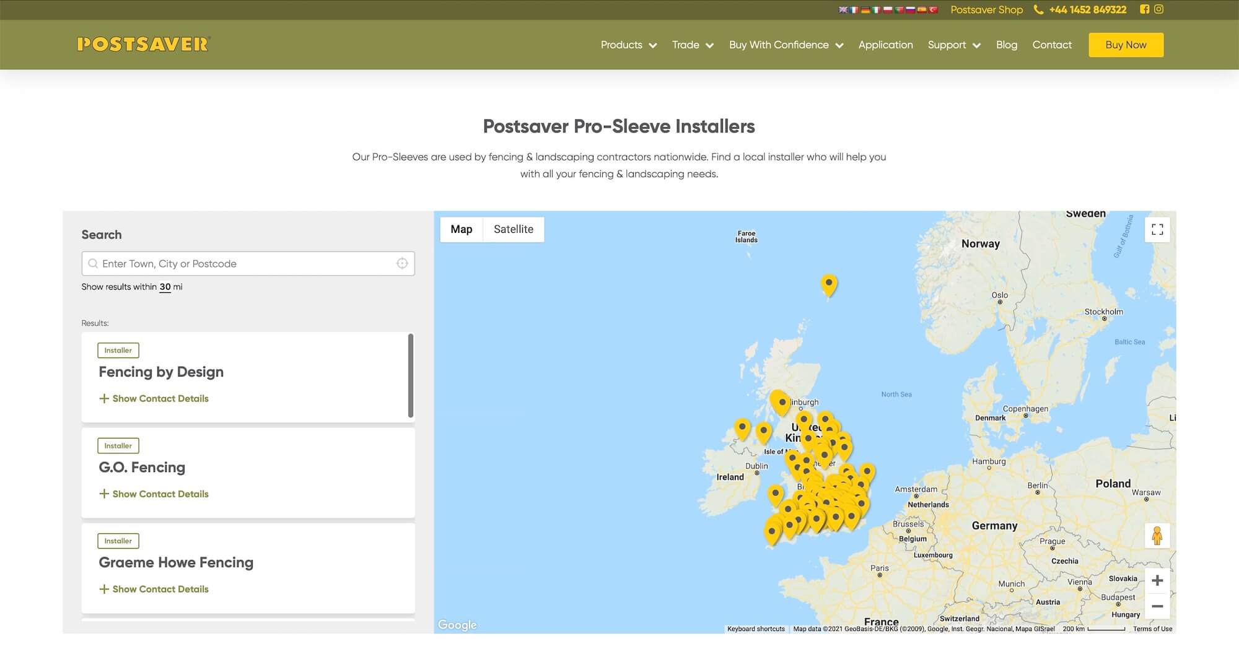Select the Spanish flag language
The image size is (1239, 654).
point(922,10)
